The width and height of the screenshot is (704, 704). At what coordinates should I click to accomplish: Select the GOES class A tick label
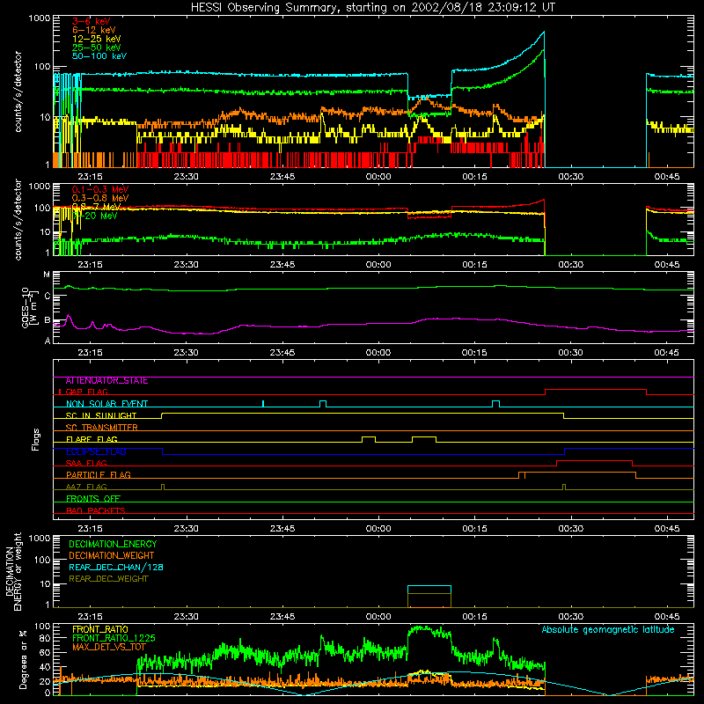(47, 341)
